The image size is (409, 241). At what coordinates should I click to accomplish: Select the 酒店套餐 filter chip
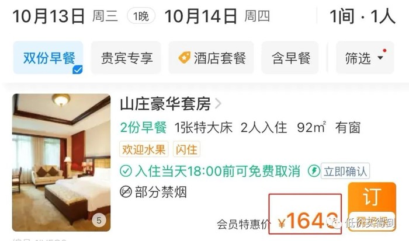[x=211, y=58]
